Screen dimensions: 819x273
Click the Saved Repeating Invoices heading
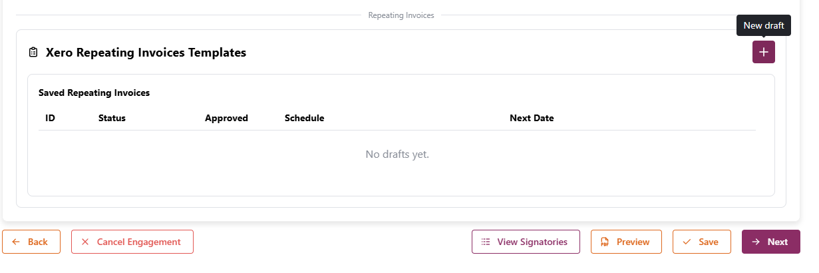click(94, 93)
